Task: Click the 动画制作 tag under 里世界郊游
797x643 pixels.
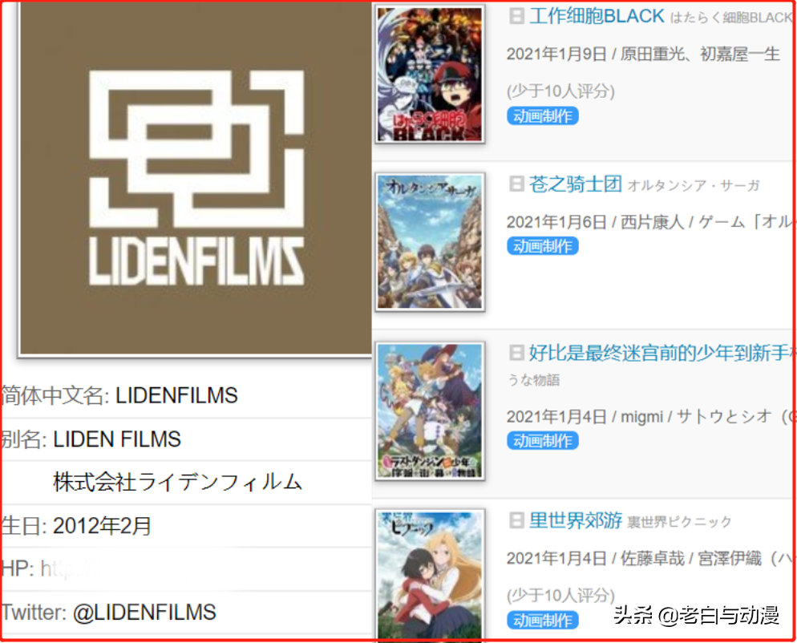Action: click(x=543, y=620)
